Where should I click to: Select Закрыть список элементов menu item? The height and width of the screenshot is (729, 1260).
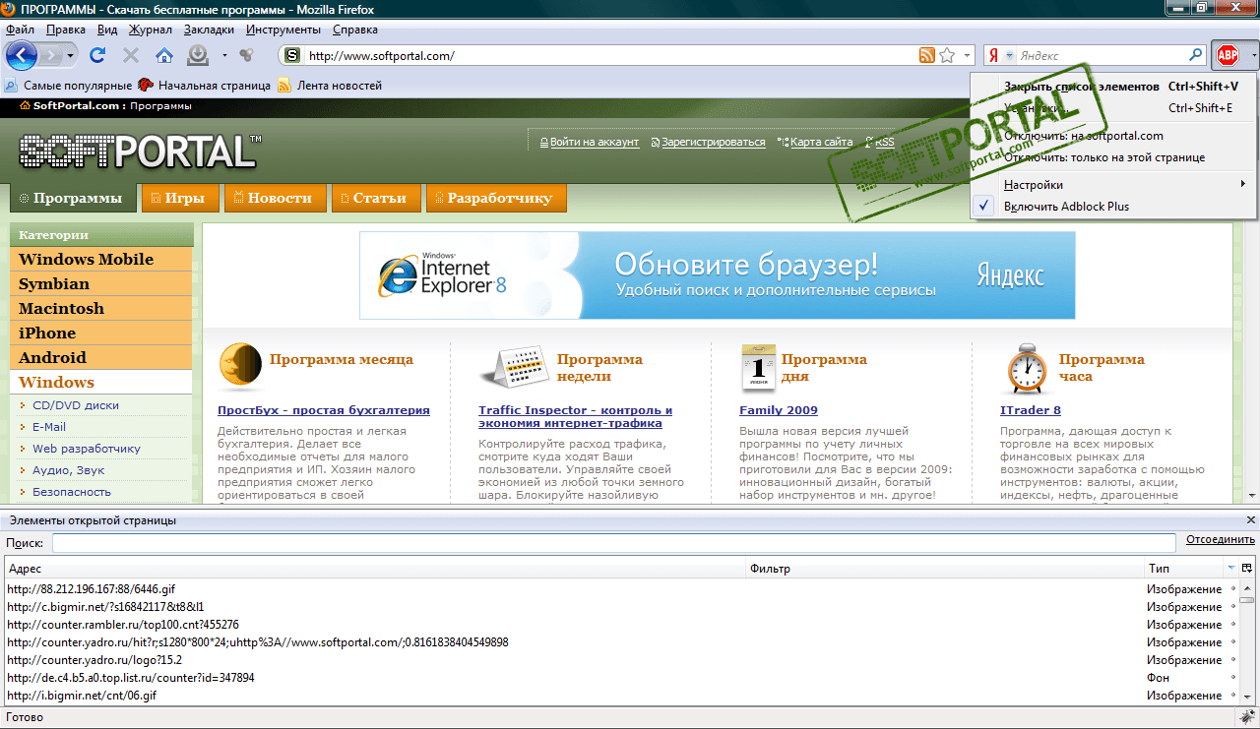click(1113, 87)
